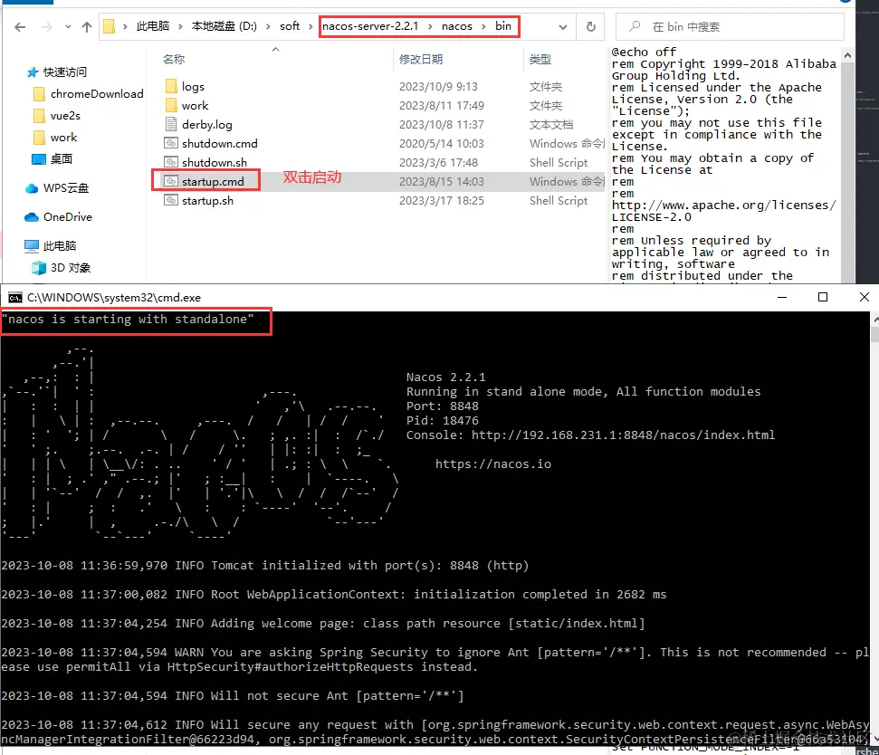Screen dimensions: 879x755
Task: Maximize the cmd.exe window
Action: [823, 298]
